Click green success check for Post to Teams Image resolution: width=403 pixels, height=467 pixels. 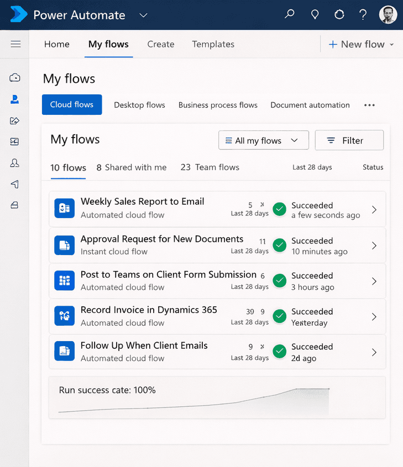click(x=280, y=280)
